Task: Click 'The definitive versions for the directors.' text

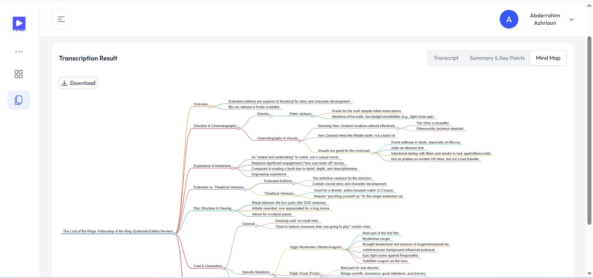Action: coord(342,178)
